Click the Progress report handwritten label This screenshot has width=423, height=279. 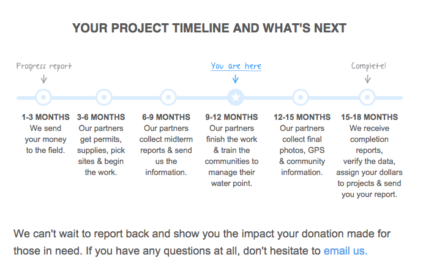pos(44,66)
